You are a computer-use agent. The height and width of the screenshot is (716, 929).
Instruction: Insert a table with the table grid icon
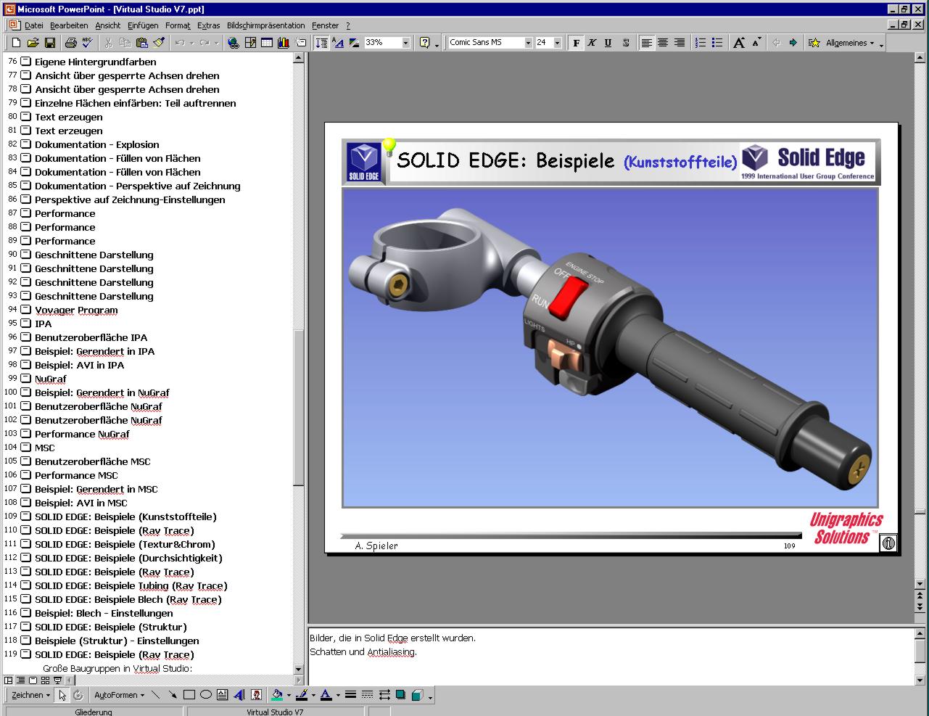267,43
